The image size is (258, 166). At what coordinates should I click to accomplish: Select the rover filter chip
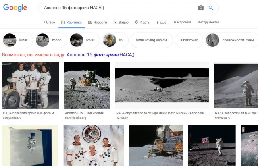(84, 40)
